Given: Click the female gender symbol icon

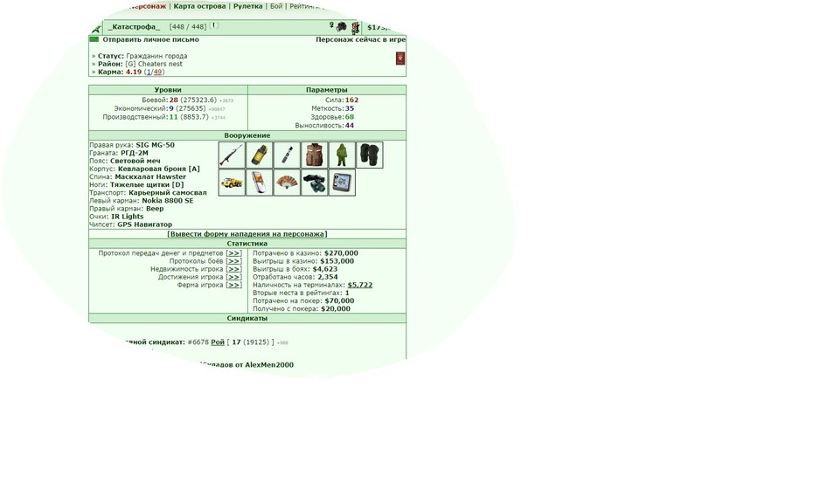Looking at the screenshot, I should (332, 25).
